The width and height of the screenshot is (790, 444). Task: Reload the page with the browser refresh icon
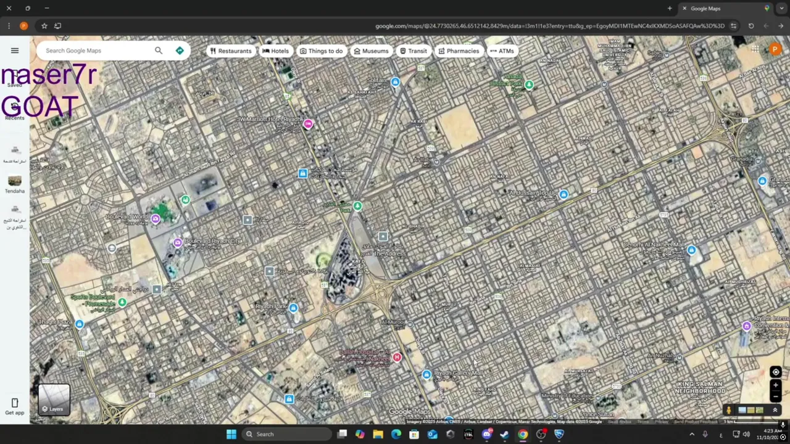click(x=751, y=26)
